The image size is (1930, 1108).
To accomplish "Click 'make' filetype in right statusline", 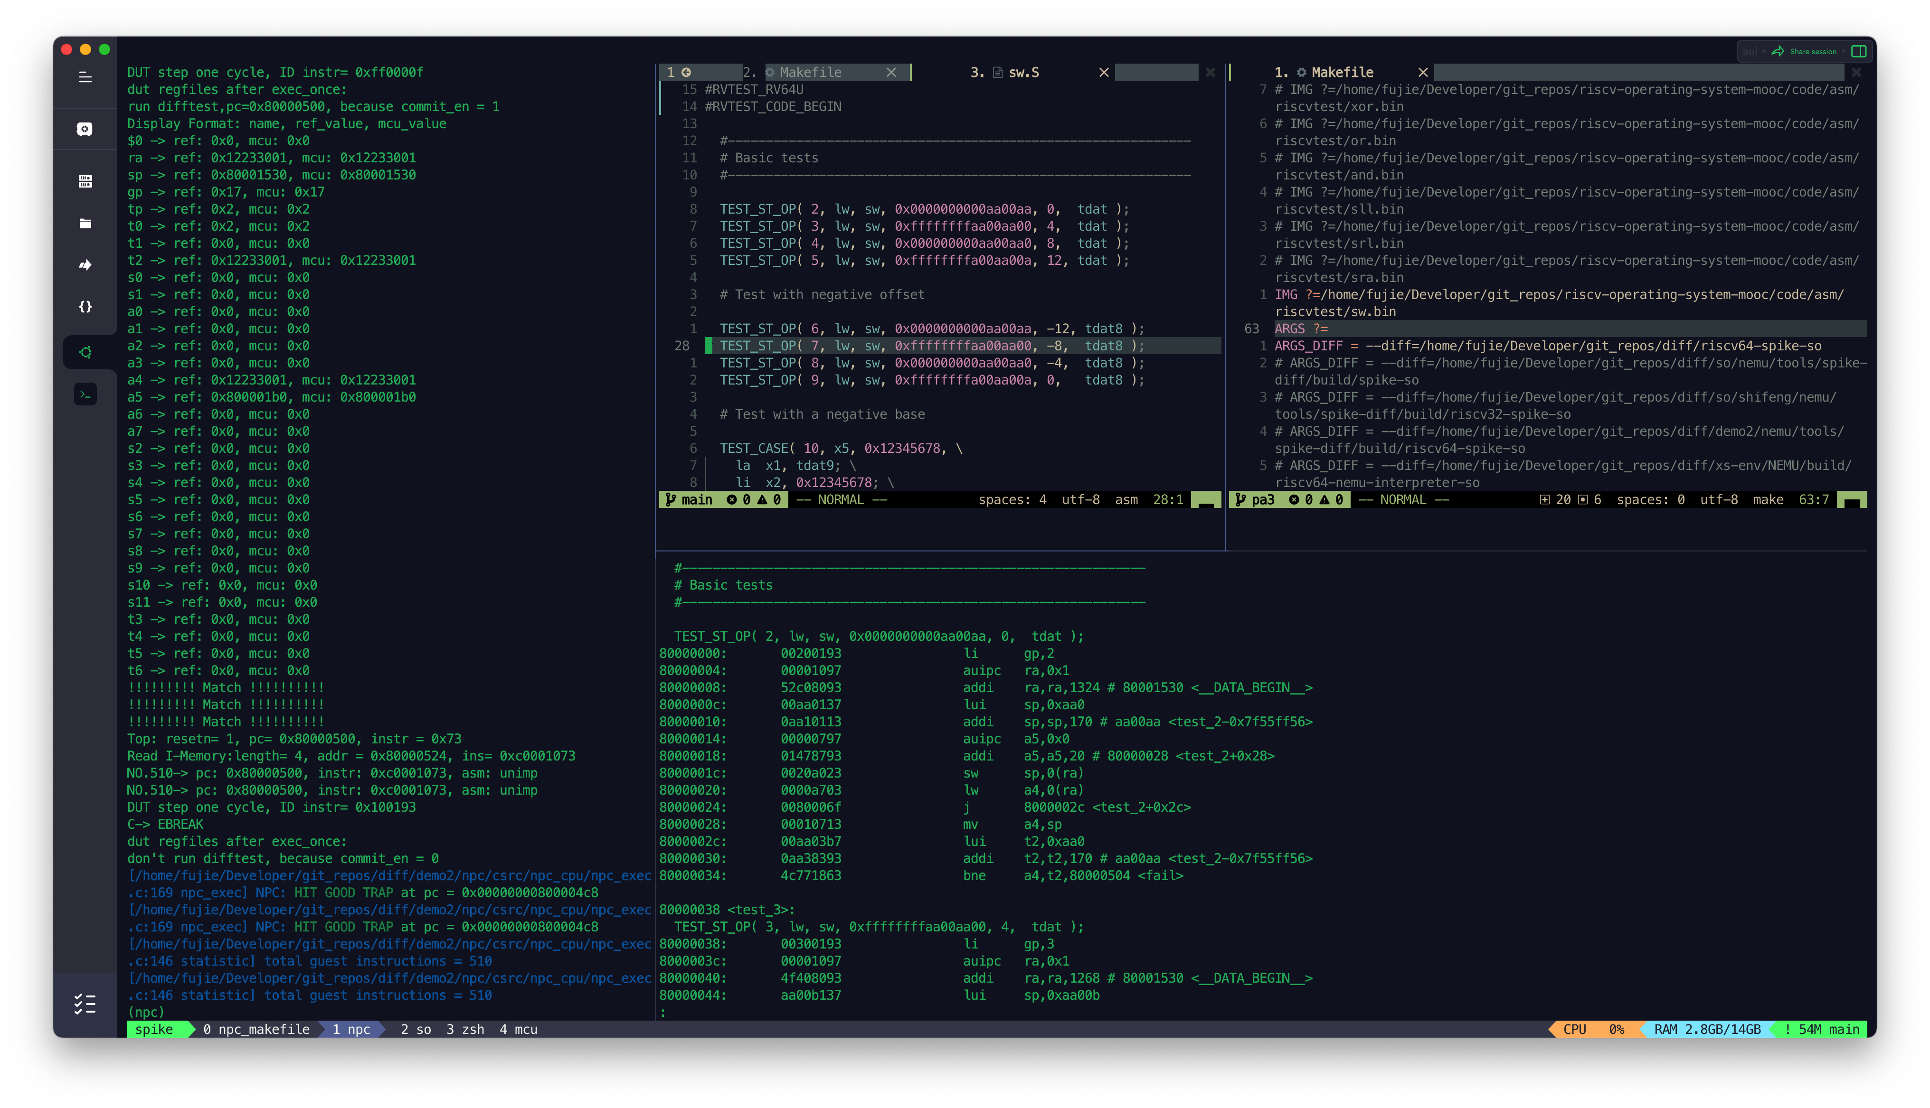I will point(1768,499).
